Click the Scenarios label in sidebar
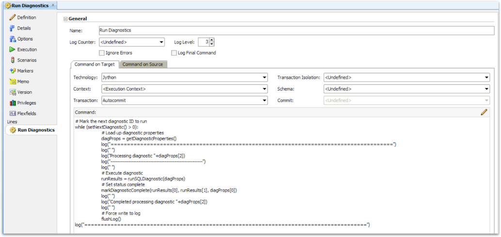501x237 pixels. [27, 60]
